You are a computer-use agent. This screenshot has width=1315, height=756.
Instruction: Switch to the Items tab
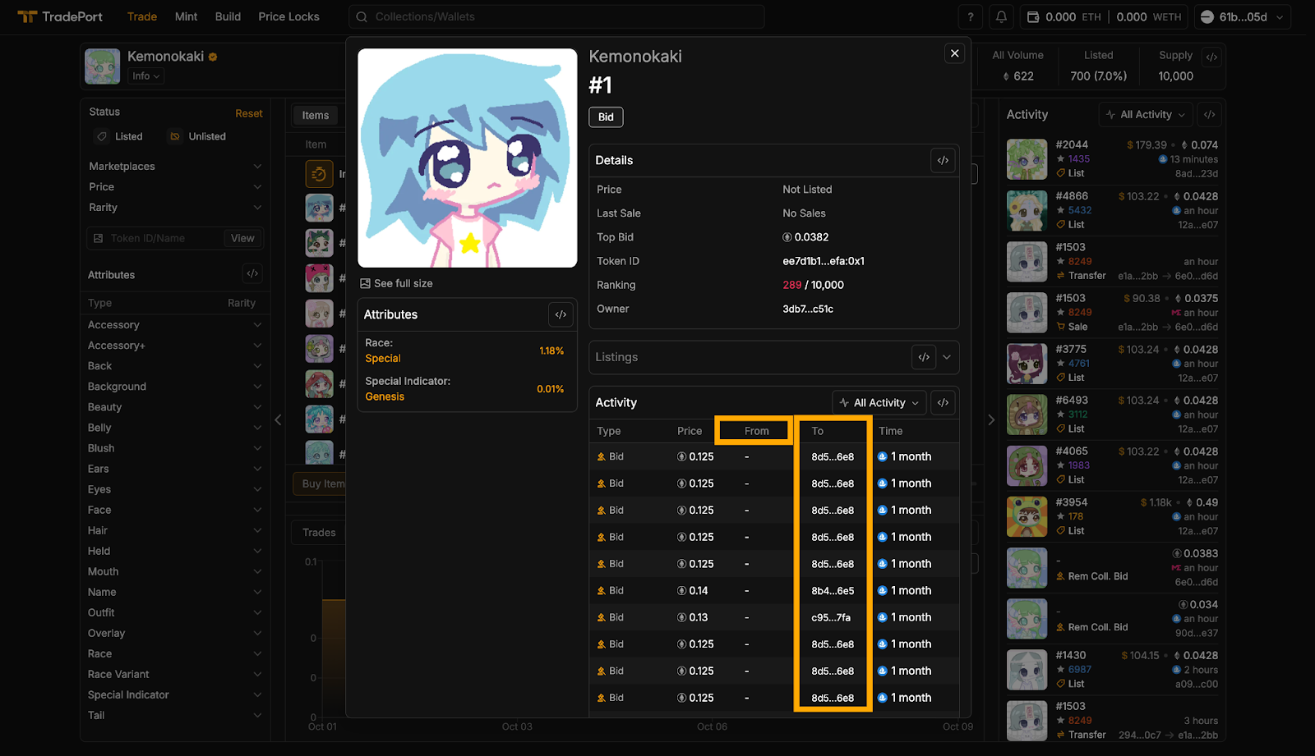click(x=315, y=115)
